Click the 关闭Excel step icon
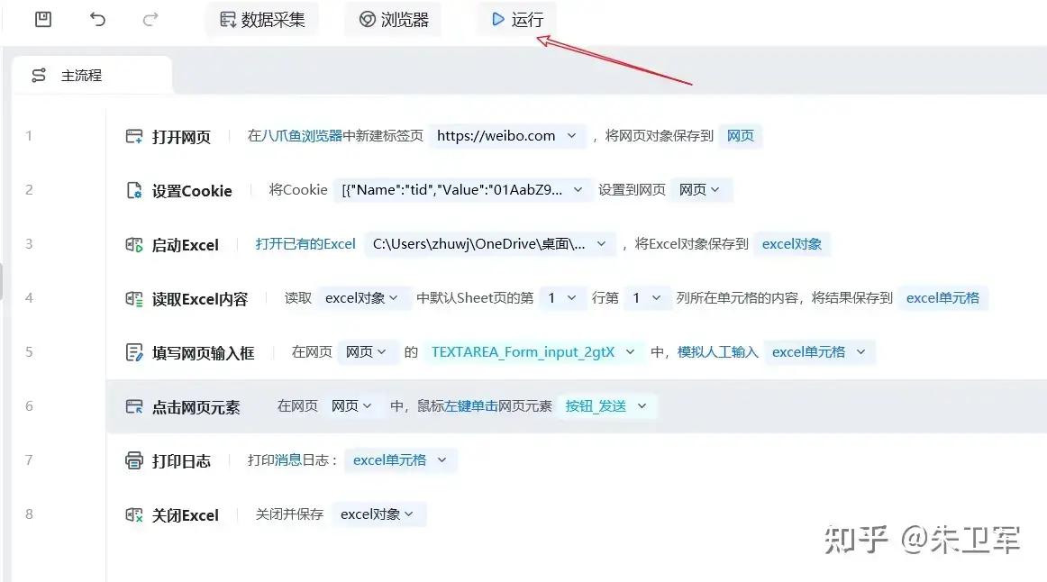The image size is (1047, 582). pyautogui.click(x=134, y=515)
